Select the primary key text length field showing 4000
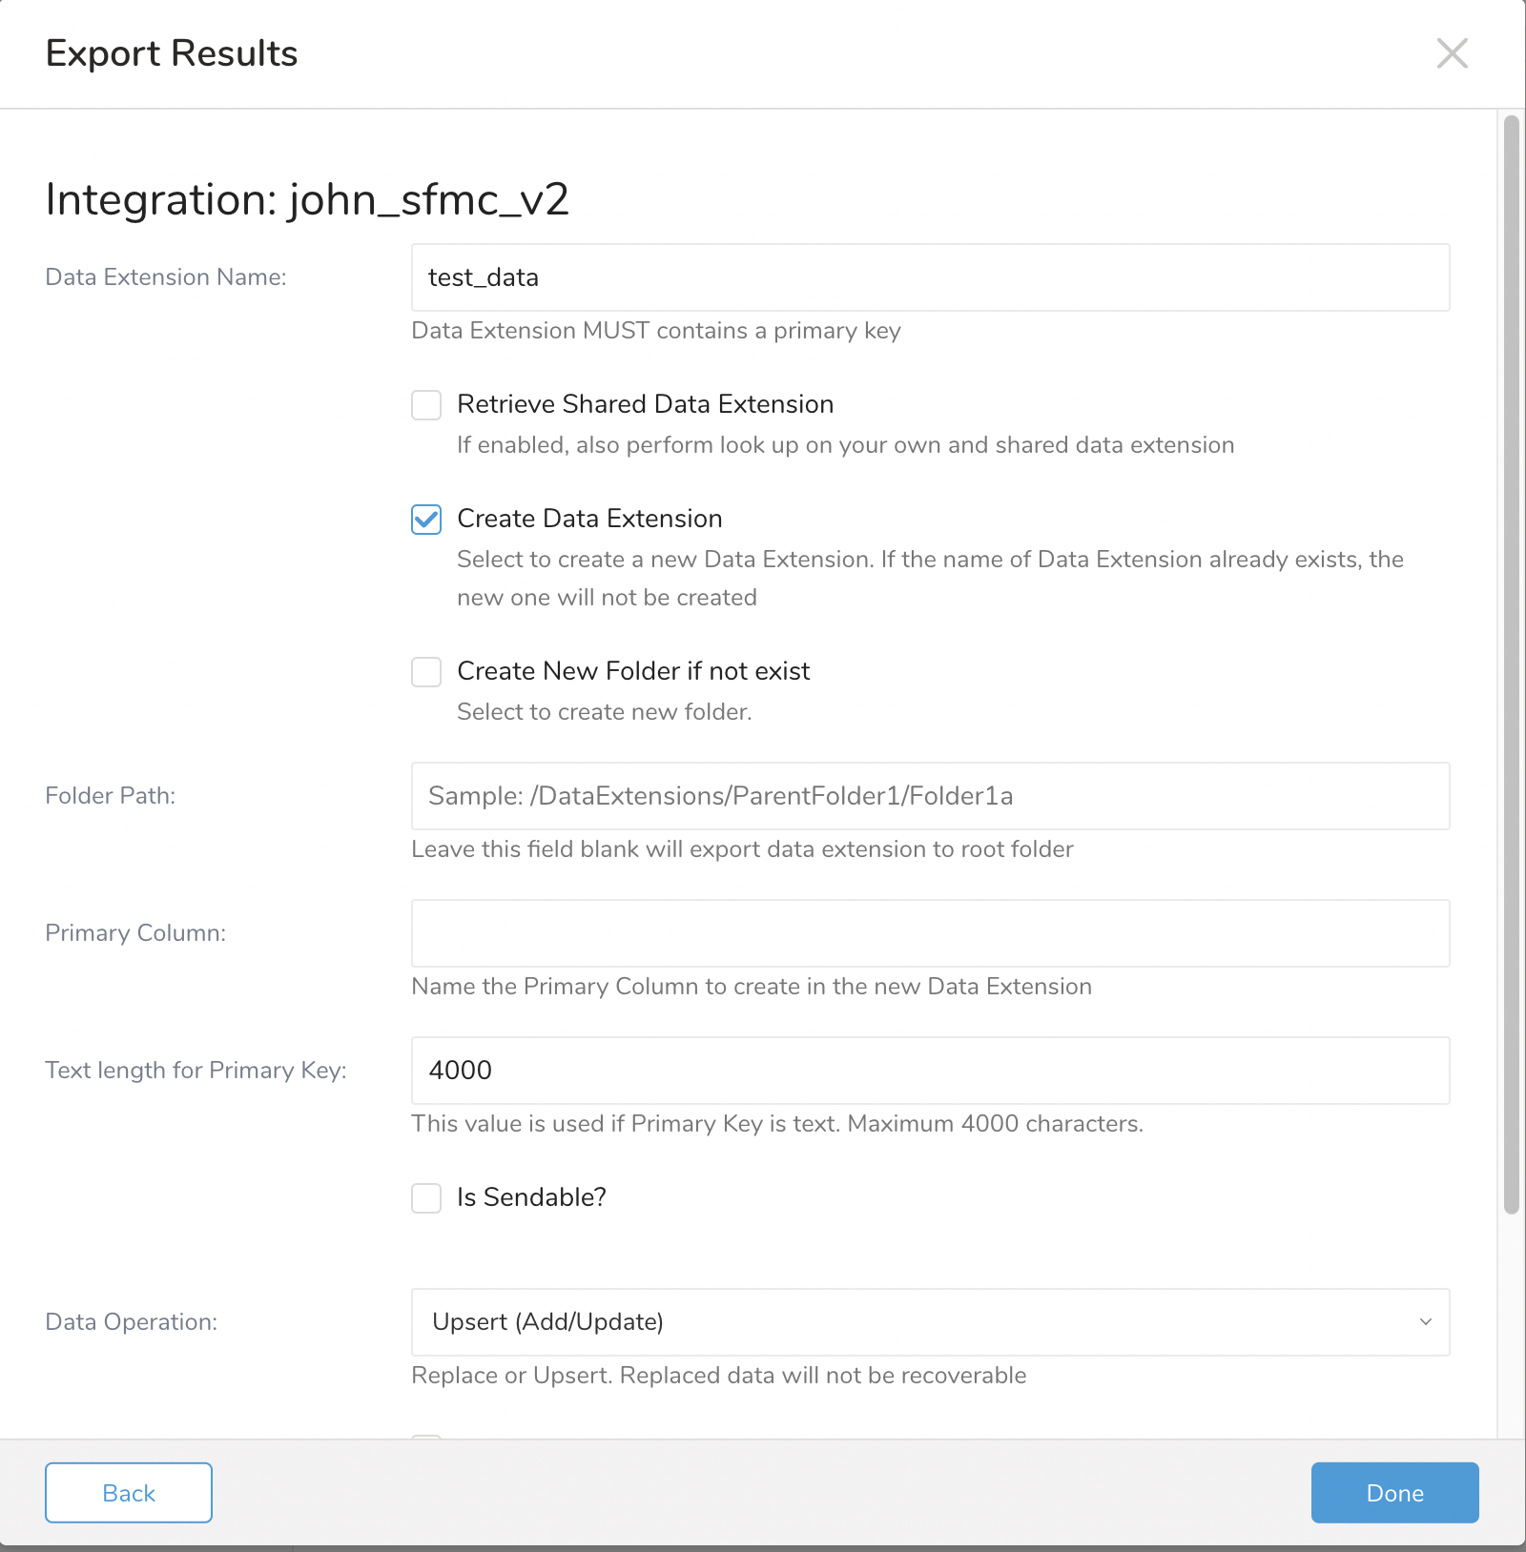 click(930, 1071)
